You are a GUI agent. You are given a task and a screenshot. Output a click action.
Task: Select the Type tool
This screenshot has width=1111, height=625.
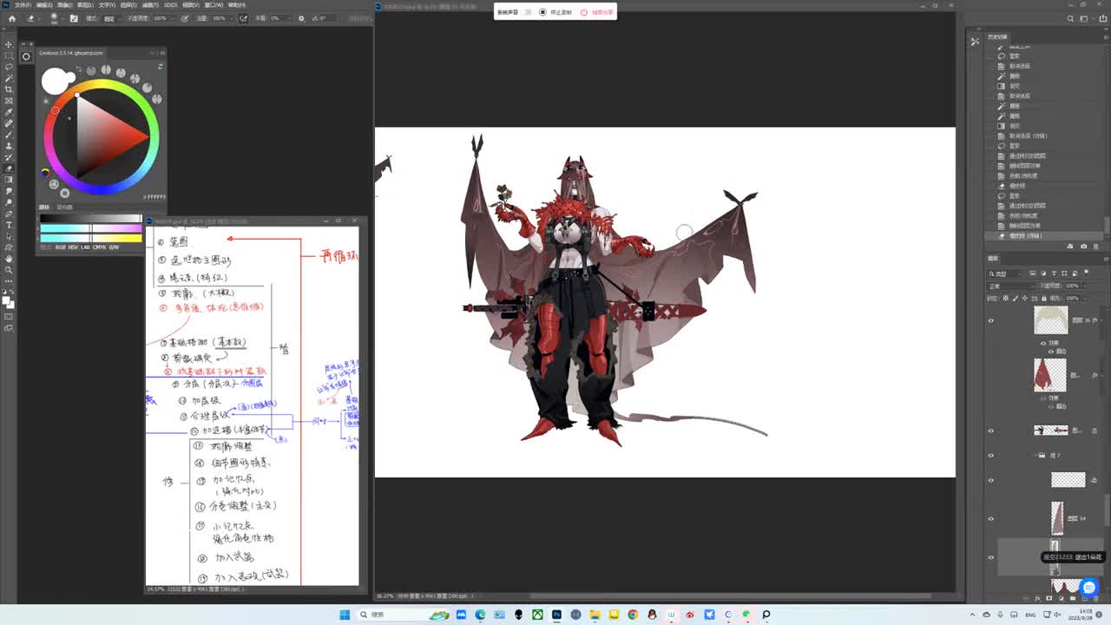click(x=9, y=225)
